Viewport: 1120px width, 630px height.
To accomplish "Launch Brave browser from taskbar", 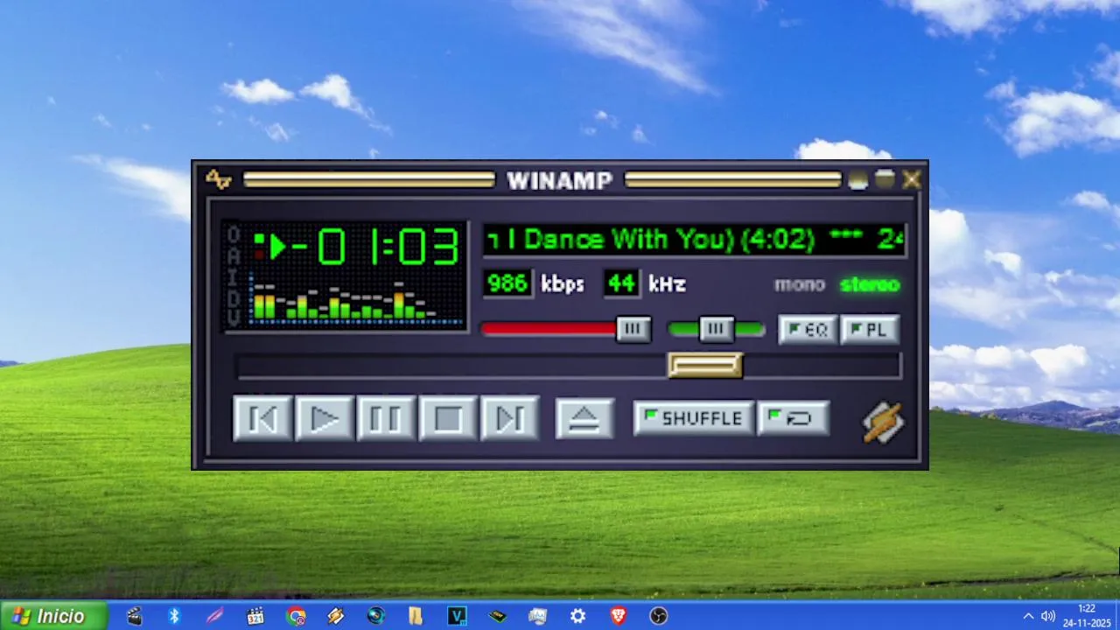I will [x=619, y=616].
